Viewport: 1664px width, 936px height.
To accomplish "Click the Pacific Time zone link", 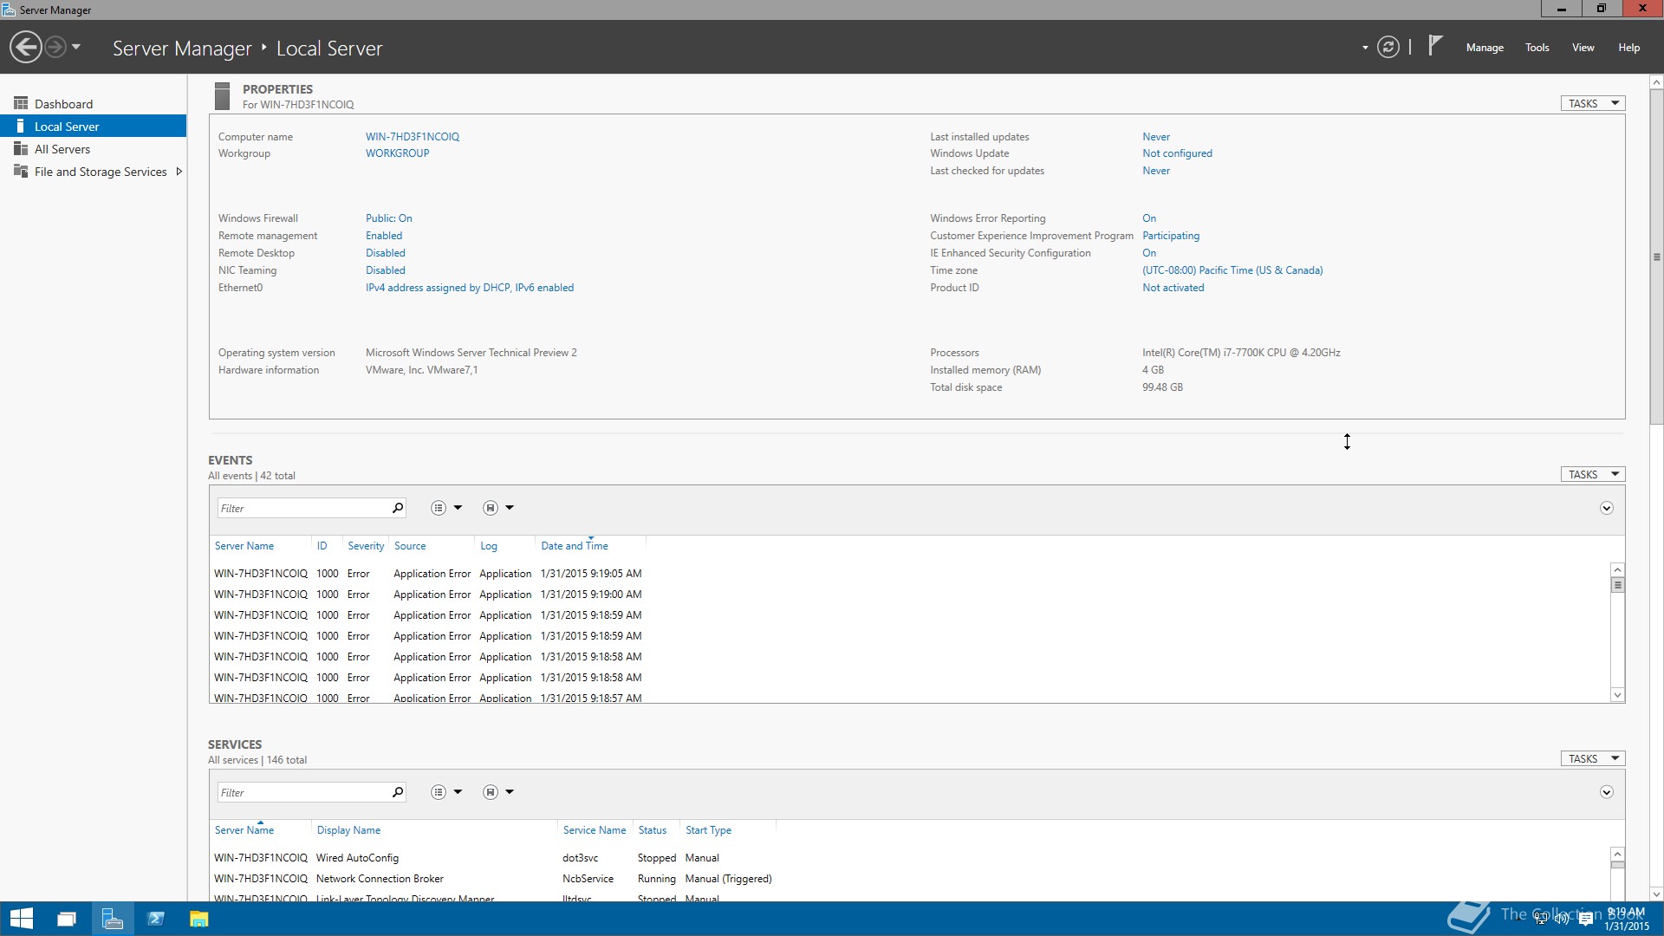I will 1232,270.
